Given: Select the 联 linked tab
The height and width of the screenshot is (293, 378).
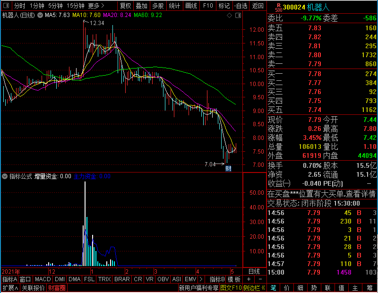Looking at the screenshot, I should [327, 288].
